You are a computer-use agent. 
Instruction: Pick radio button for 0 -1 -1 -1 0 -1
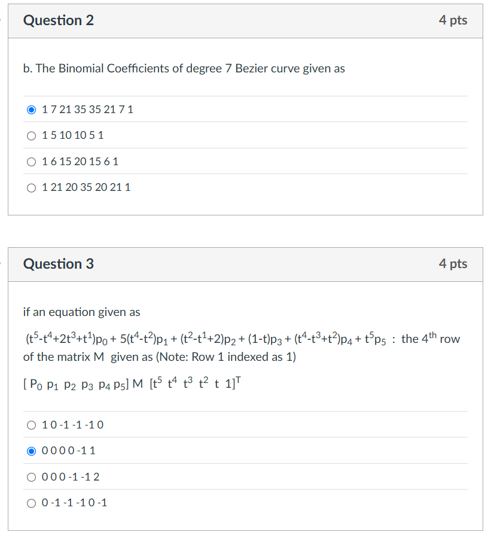31,503
